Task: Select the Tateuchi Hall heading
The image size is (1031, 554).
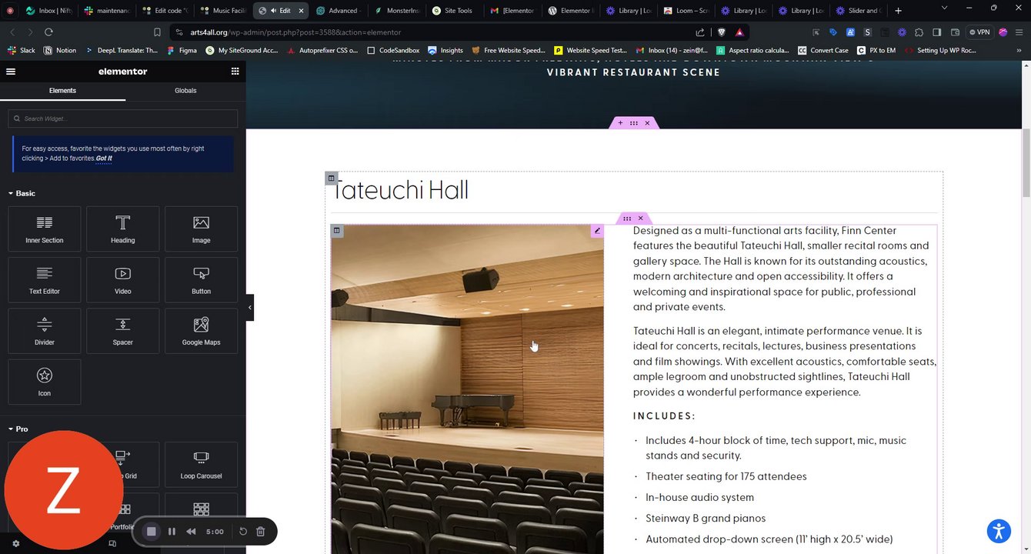Action: 400,190
